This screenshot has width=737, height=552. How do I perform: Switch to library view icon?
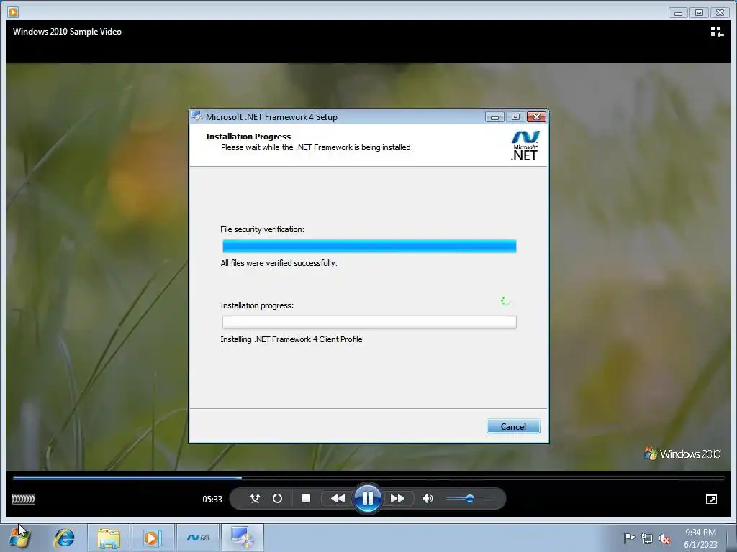[717, 32]
